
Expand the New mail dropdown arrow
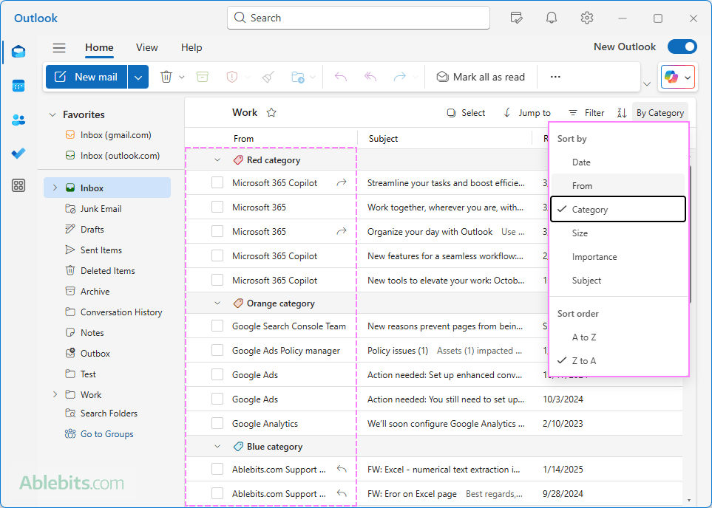[139, 77]
